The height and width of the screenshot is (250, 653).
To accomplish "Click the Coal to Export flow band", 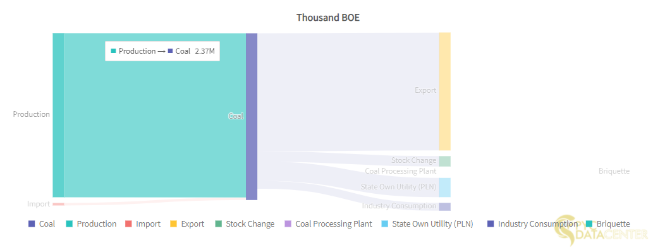I will point(348,92).
